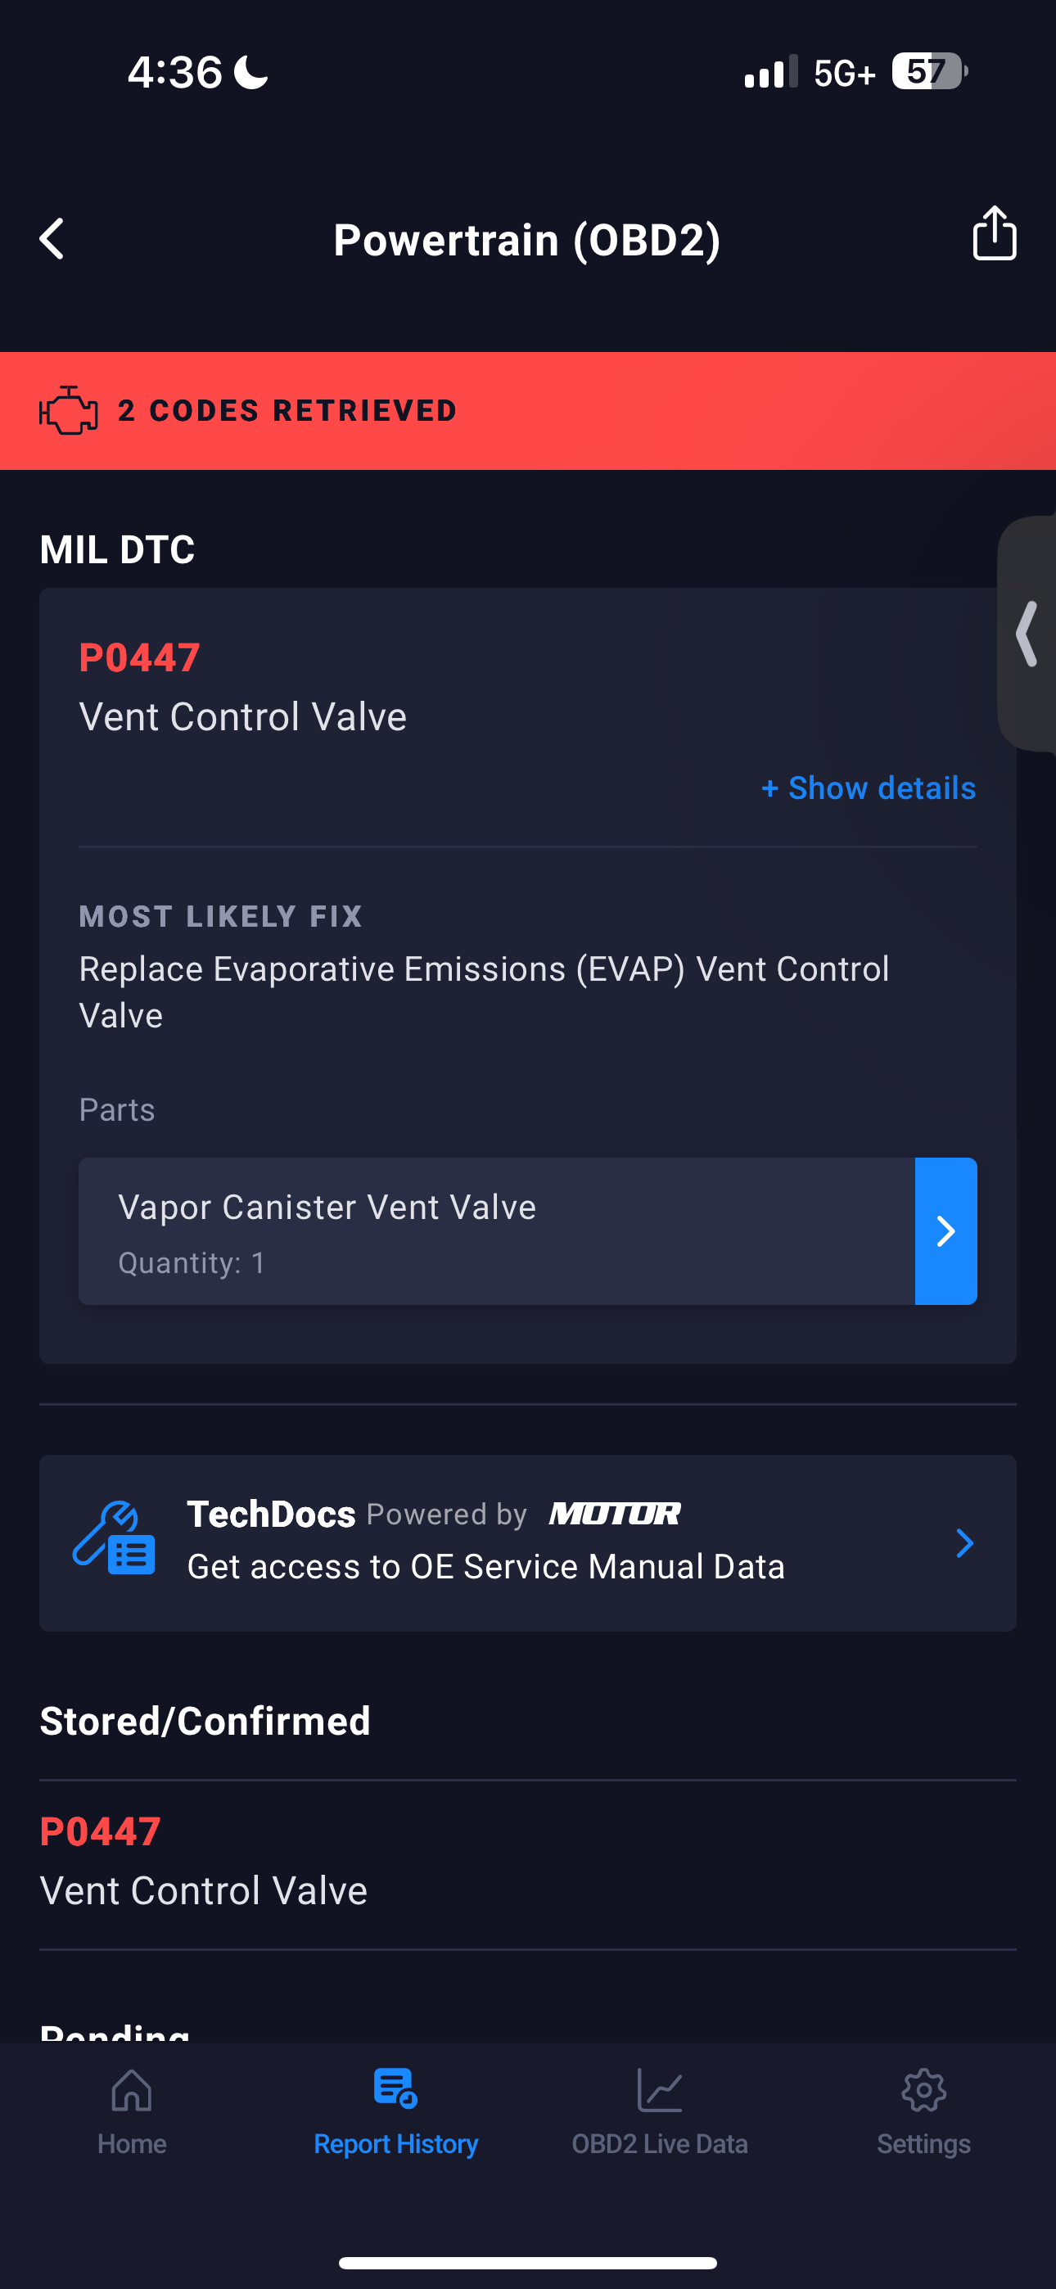Open Settings gear in bottom bar

923,2092
